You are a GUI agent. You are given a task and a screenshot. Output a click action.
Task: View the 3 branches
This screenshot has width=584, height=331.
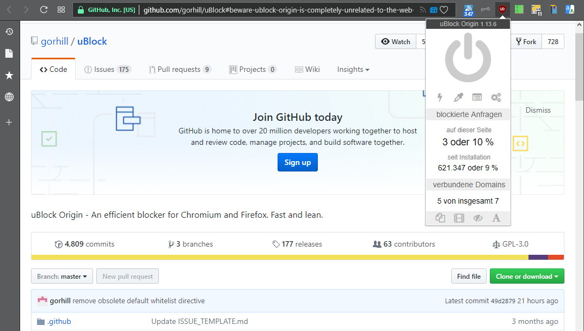coord(190,244)
